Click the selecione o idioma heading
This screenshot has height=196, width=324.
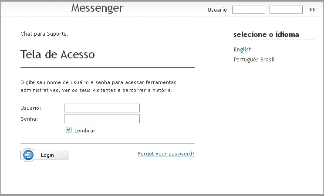[x=267, y=34]
